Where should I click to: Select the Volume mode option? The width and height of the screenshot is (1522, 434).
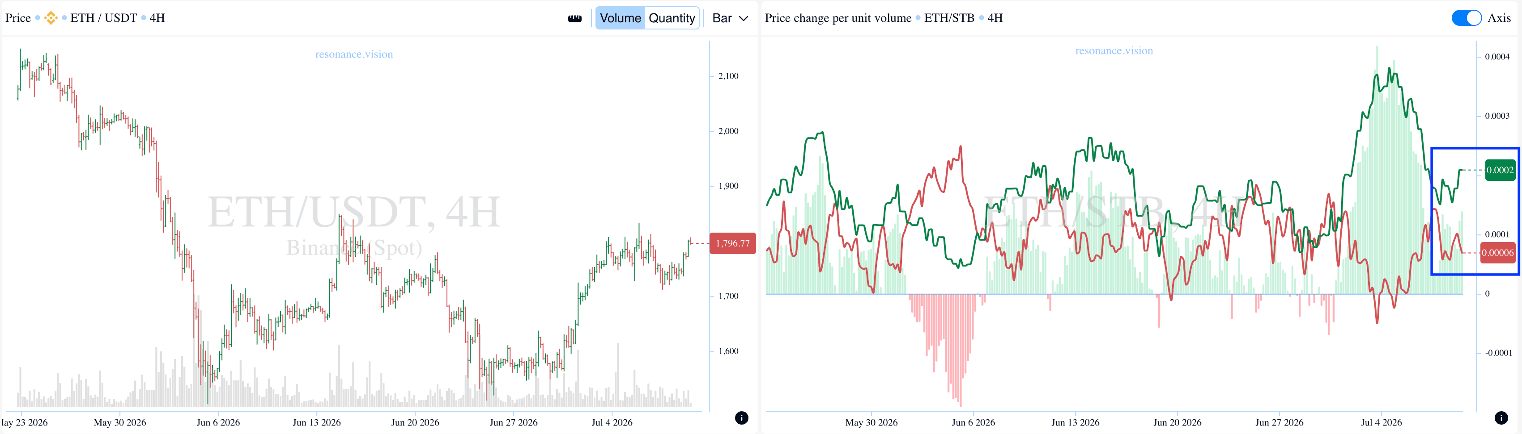621,18
